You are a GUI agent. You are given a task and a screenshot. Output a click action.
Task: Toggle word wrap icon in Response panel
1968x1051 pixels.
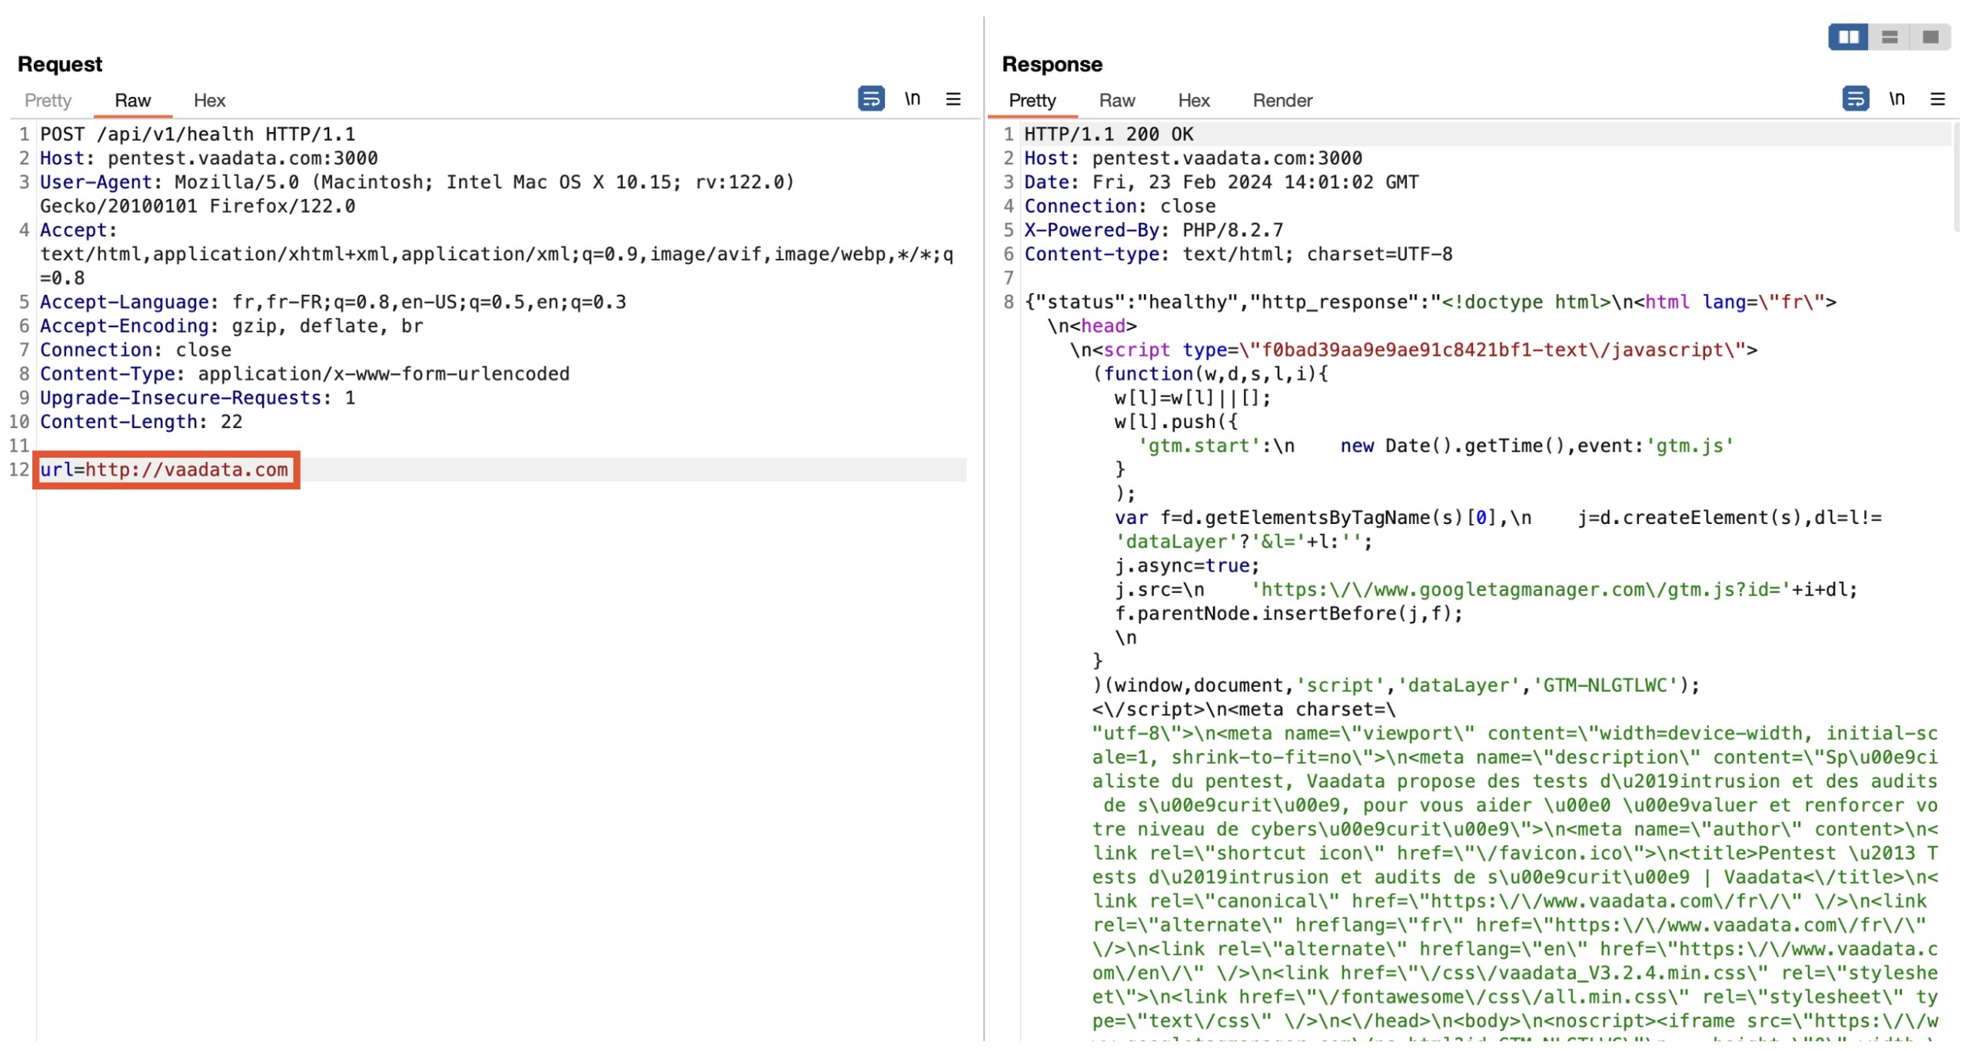coord(1854,99)
